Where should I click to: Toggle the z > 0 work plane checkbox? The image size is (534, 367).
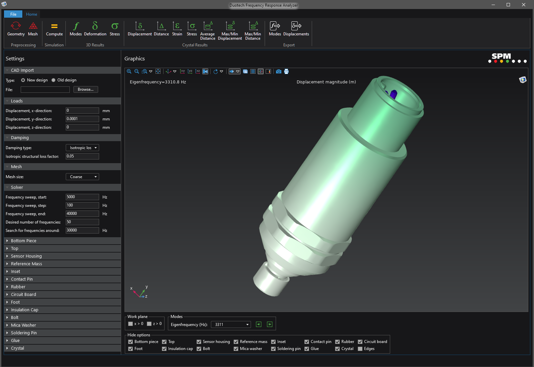click(149, 324)
